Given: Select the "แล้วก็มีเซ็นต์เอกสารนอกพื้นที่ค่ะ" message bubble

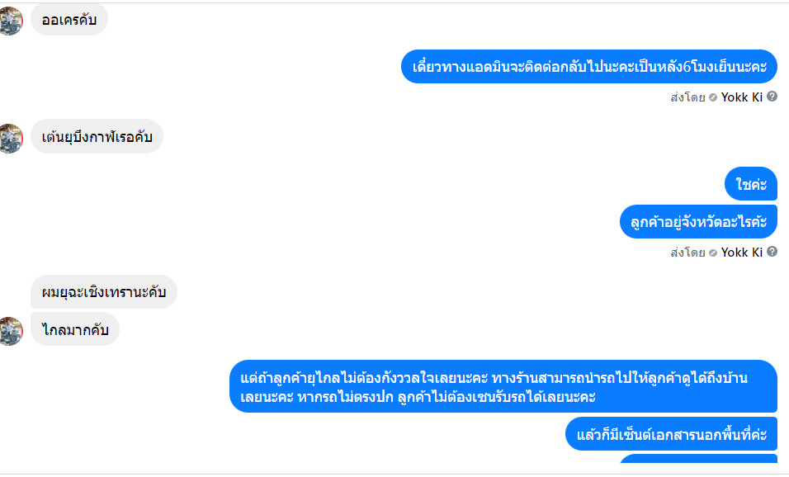Looking at the screenshot, I should click(671, 434).
